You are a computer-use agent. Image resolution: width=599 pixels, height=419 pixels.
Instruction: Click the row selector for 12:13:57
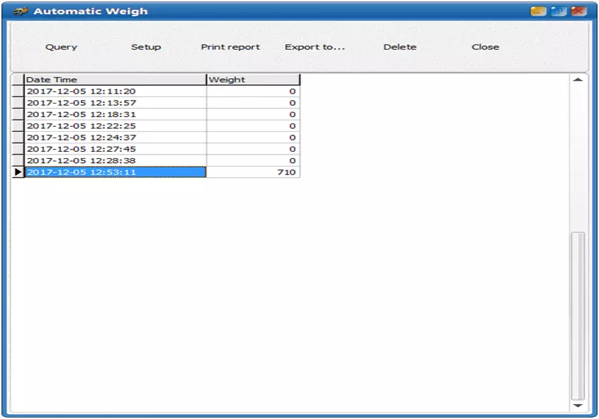click(x=18, y=103)
